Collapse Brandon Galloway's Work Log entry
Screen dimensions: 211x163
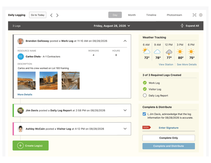pyautogui.click(x=125, y=41)
